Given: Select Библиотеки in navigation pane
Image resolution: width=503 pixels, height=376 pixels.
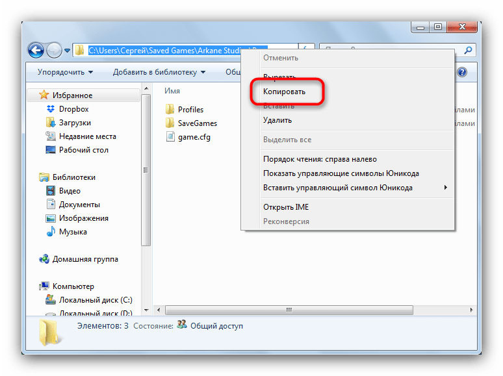Looking at the screenshot, I should click(x=74, y=177).
